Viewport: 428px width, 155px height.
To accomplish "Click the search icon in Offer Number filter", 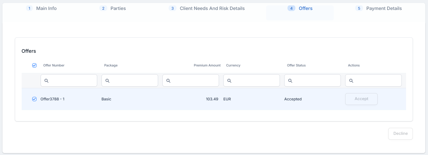I will coord(47,81).
